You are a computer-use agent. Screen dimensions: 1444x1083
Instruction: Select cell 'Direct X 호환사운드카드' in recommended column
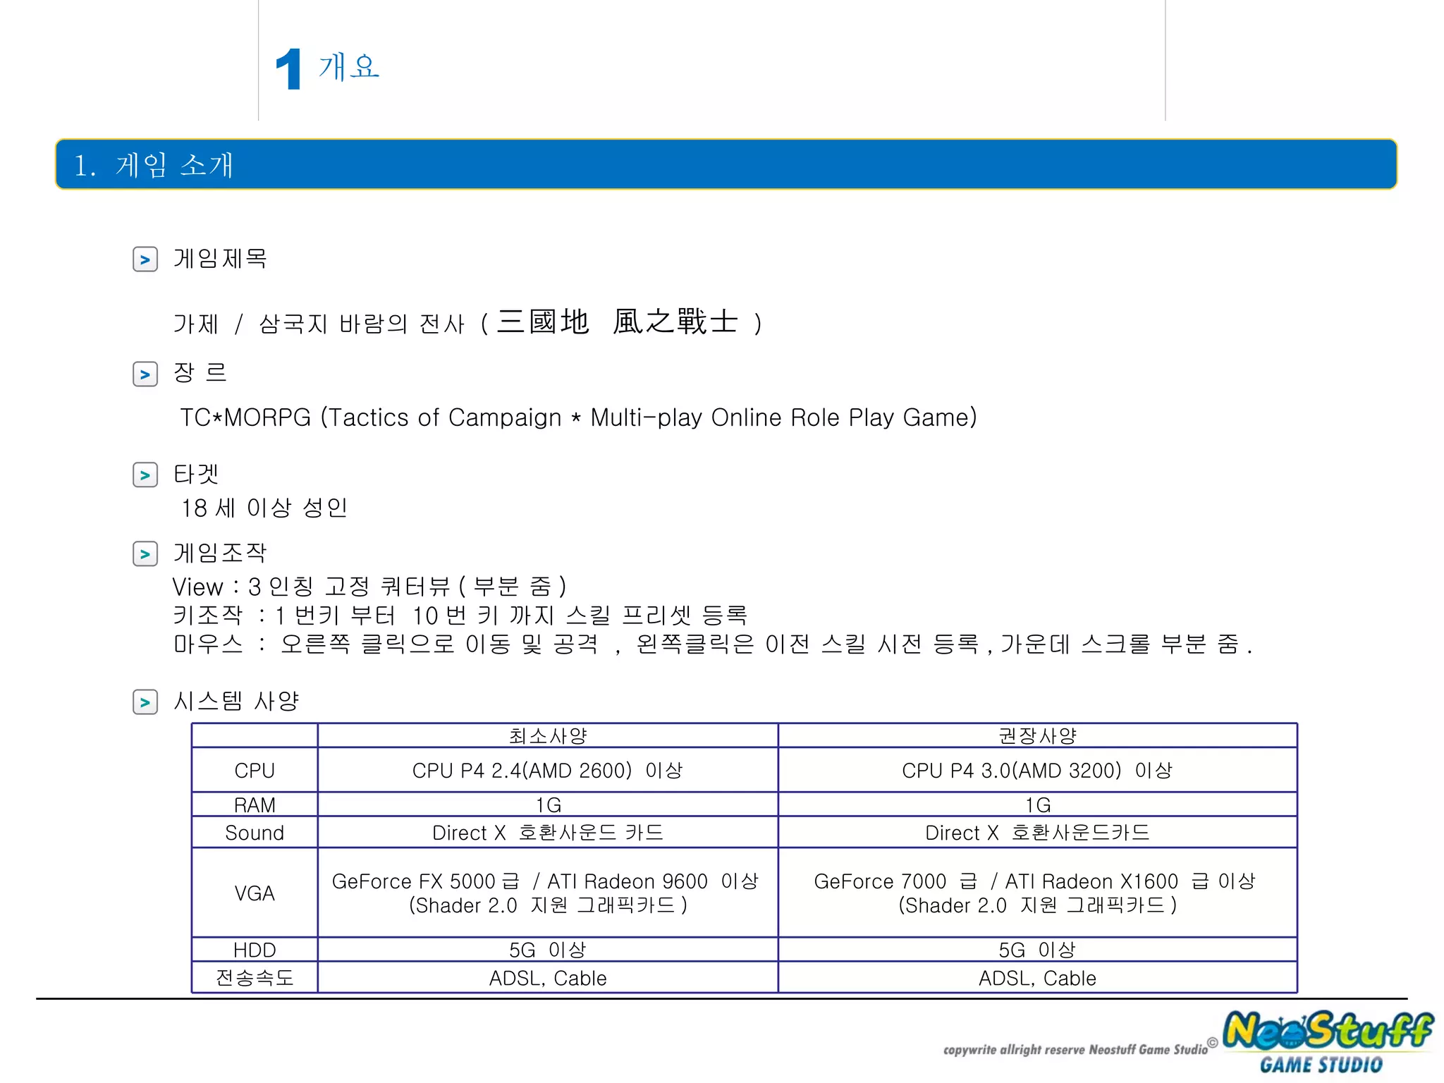(1038, 833)
